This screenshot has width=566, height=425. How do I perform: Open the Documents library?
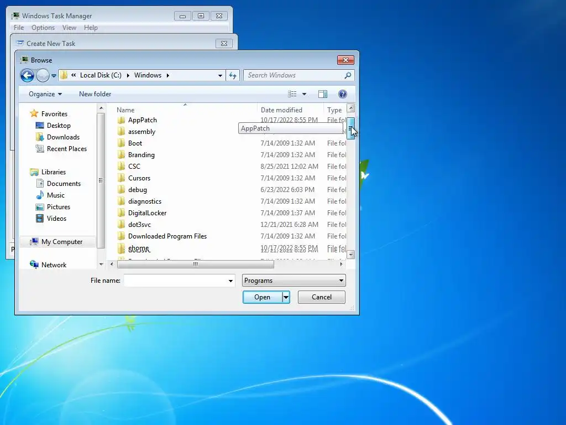click(x=64, y=184)
